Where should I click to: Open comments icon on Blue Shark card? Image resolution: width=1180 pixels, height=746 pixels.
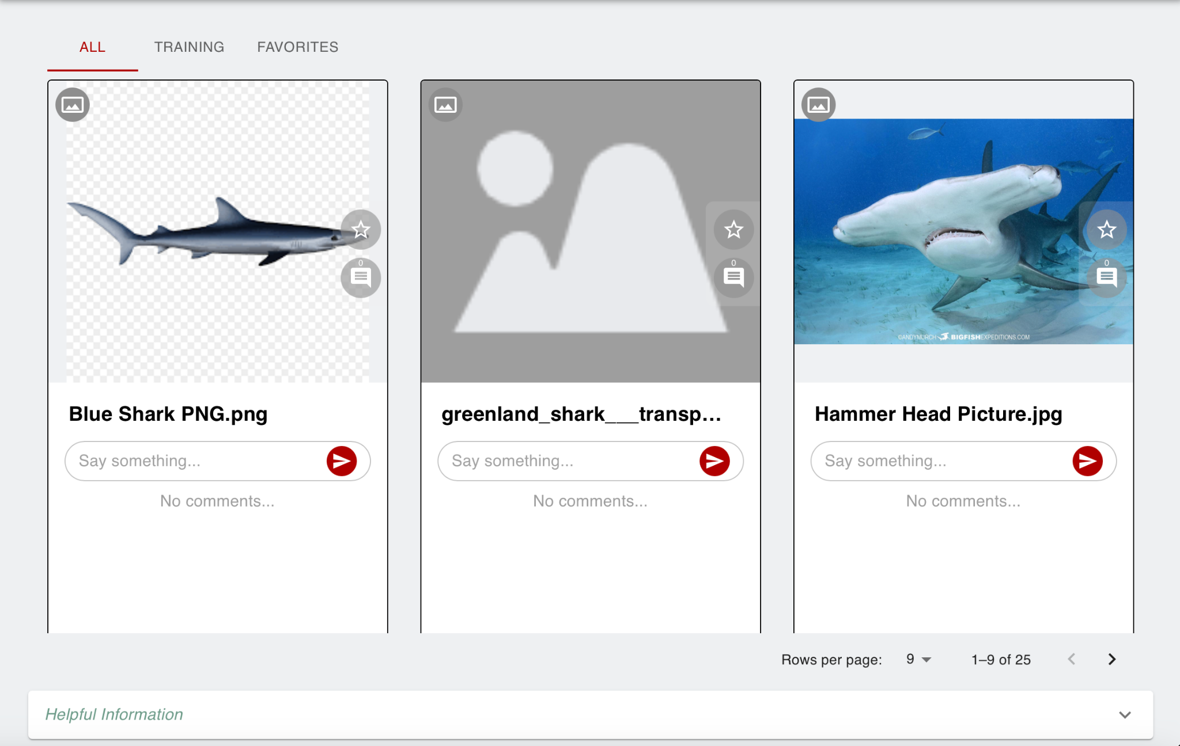point(361,277)
